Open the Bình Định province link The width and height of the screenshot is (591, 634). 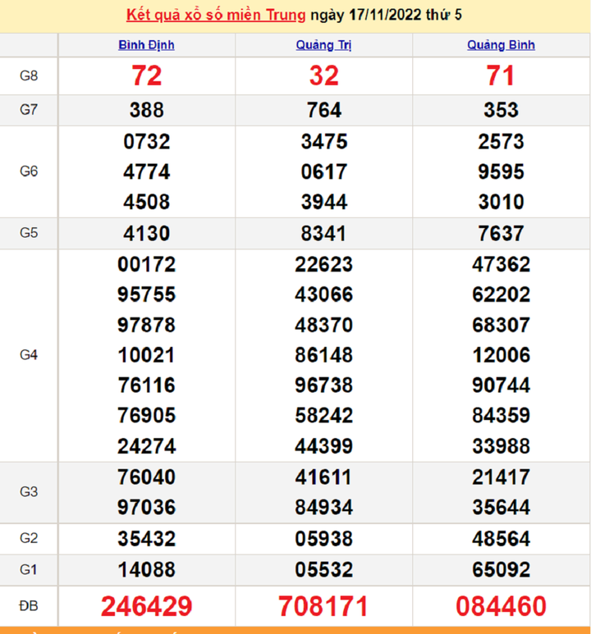click(146, 45)
